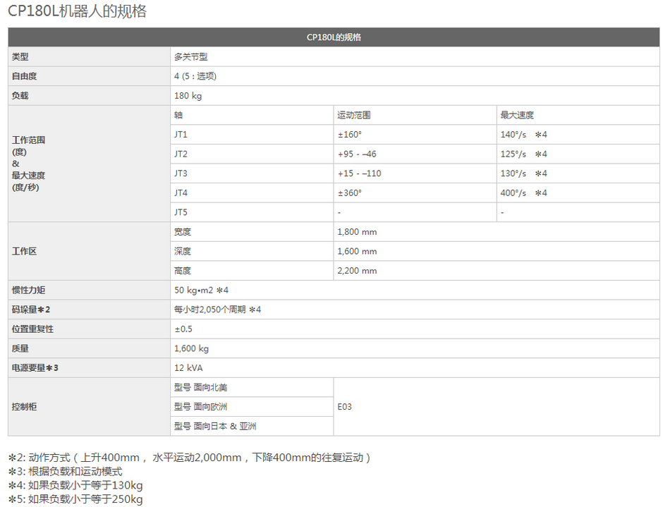Select the 180 kg payload value
663x507 pixels.
(x=188, y=96)
